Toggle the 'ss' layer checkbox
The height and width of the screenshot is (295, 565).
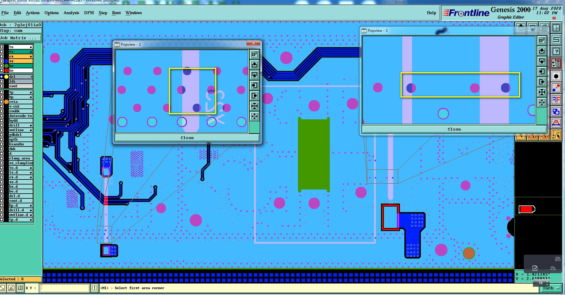click(2, 61)
